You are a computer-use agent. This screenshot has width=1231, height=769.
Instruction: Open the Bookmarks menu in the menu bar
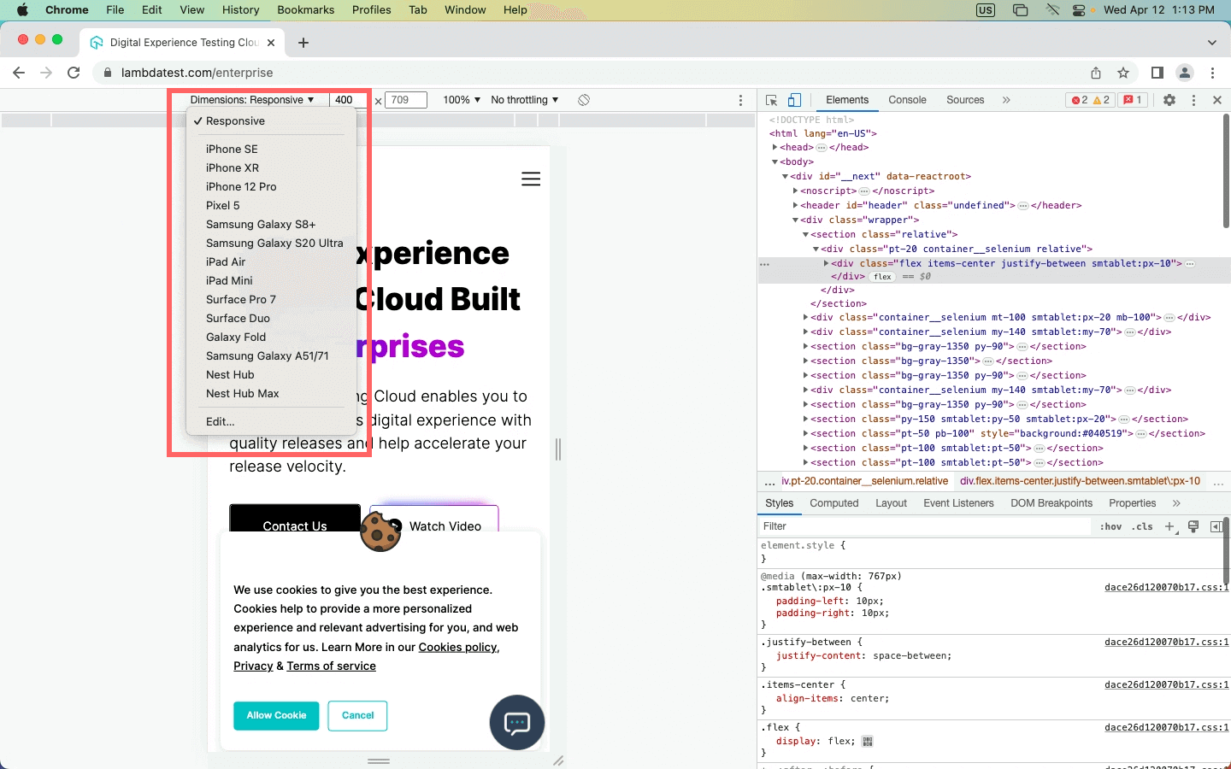click(x=305, y=9)
